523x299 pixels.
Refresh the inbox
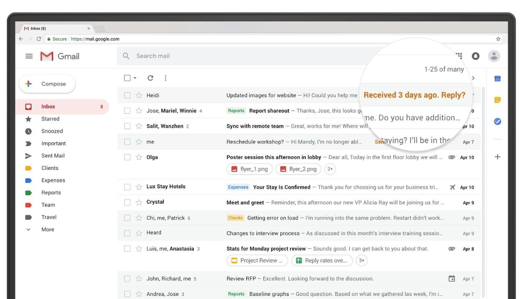pos(150,78)
